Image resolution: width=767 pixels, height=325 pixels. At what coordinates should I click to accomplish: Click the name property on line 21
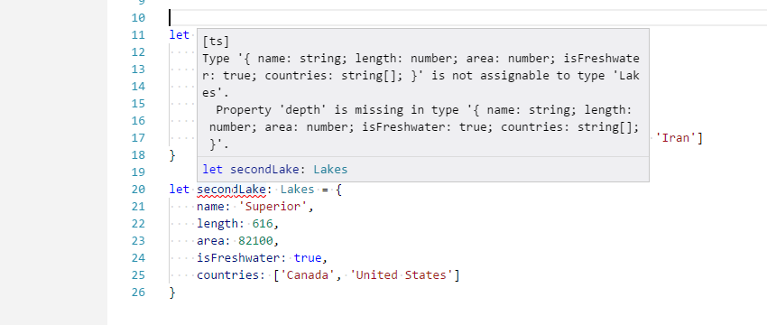[210, 206]
